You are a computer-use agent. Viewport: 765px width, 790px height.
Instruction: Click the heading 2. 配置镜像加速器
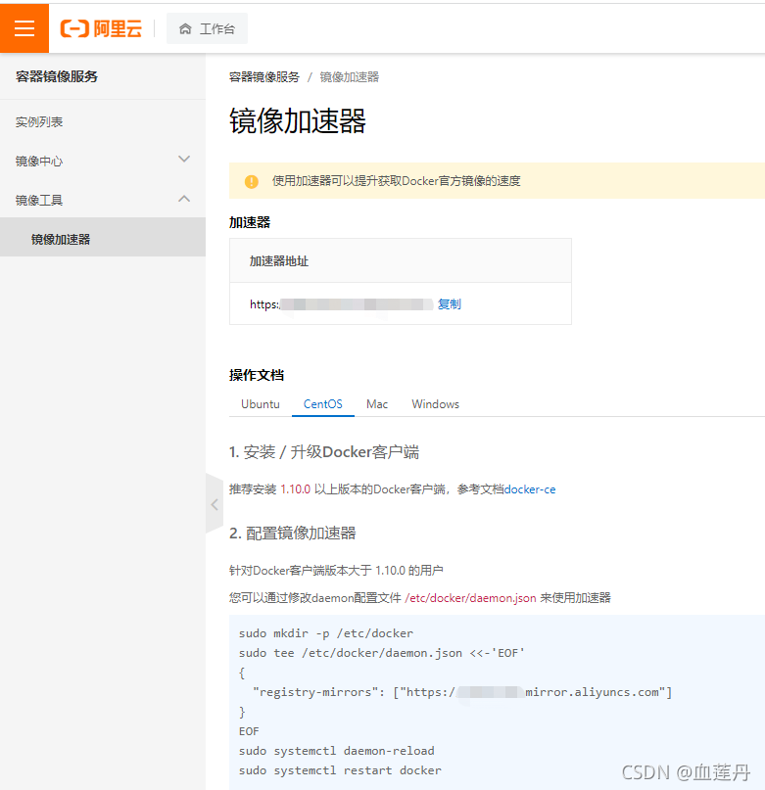coord(293,534)
